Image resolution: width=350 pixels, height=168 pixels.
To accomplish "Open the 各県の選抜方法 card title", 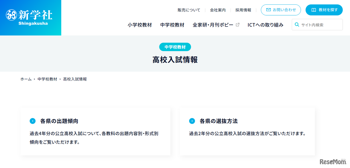I will tap(219, 121).
